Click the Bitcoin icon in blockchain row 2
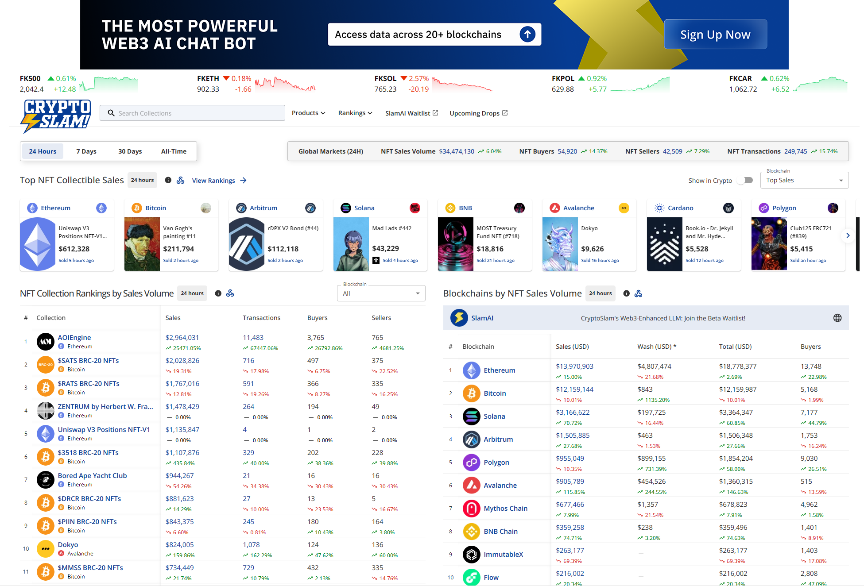This screenshot has height=586, width=864. pyautogui.click(x=471, y=393)
